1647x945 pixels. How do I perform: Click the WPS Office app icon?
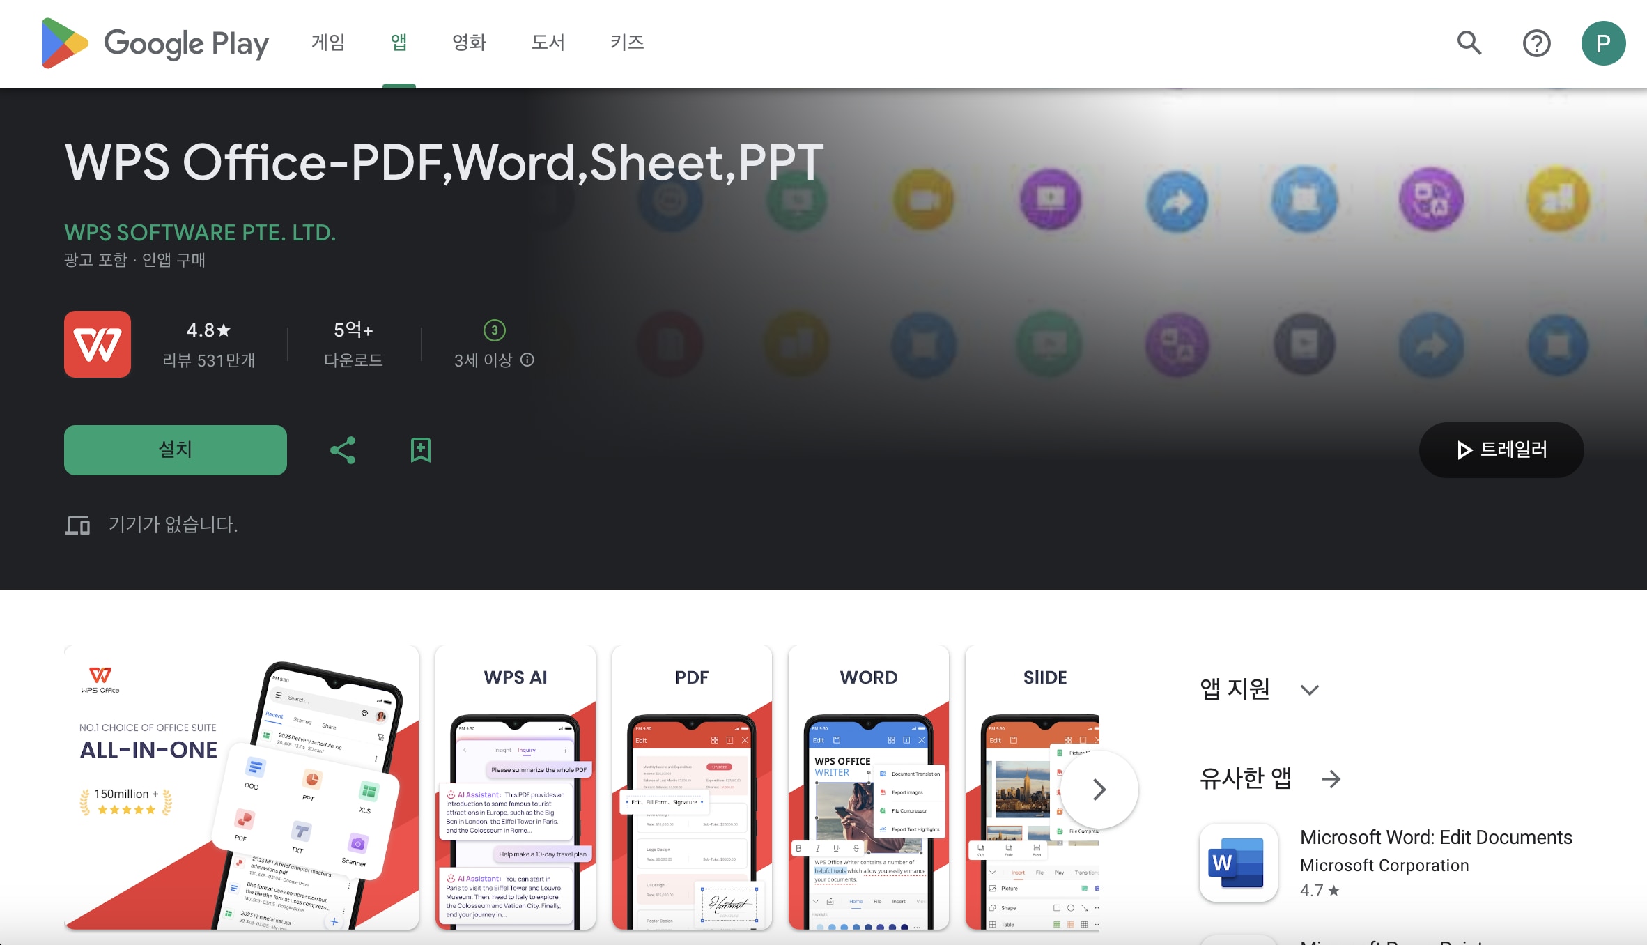[x=98, y=344]
